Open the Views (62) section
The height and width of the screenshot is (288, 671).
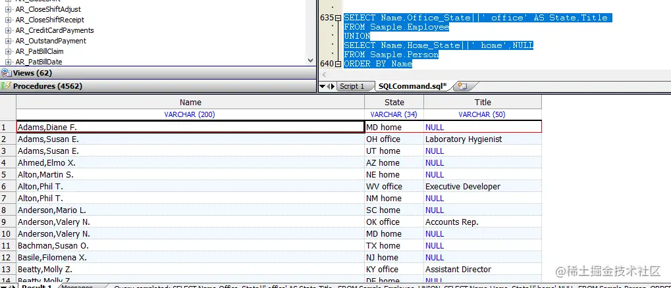pos(158,73)
